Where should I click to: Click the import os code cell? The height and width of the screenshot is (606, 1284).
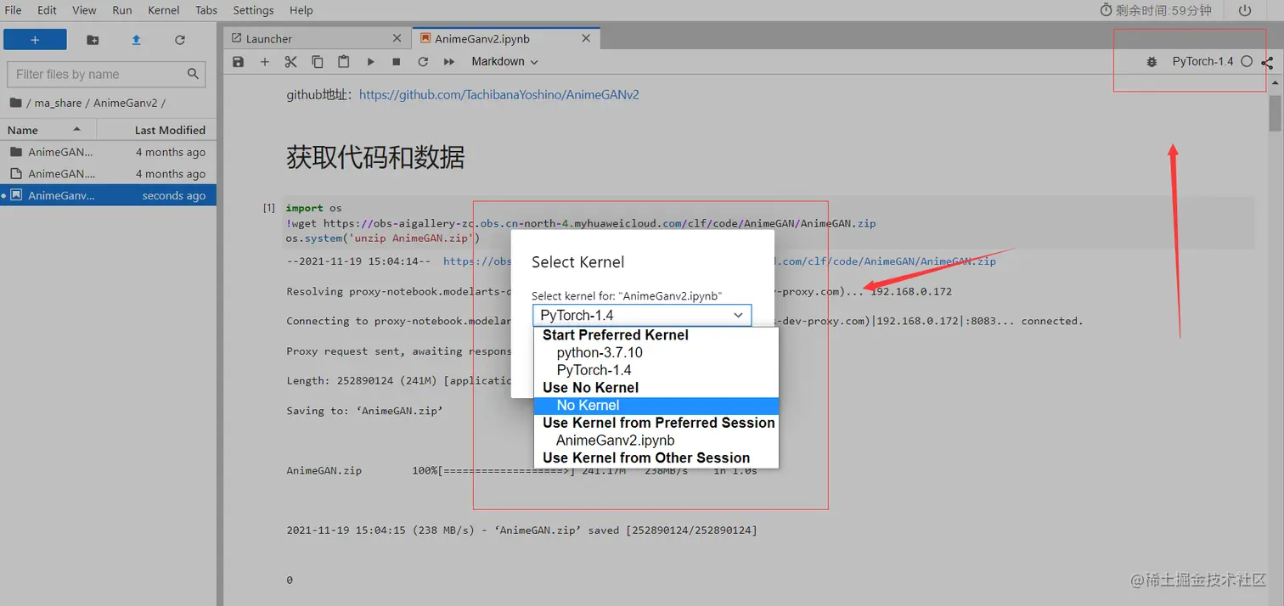click(x=768, y=223)
